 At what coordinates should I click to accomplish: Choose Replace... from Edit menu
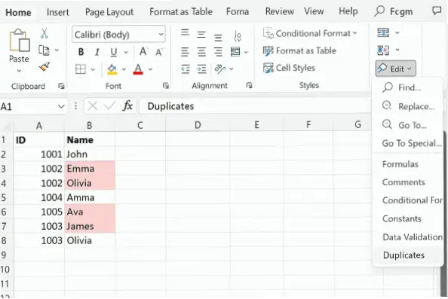[408, 106]
